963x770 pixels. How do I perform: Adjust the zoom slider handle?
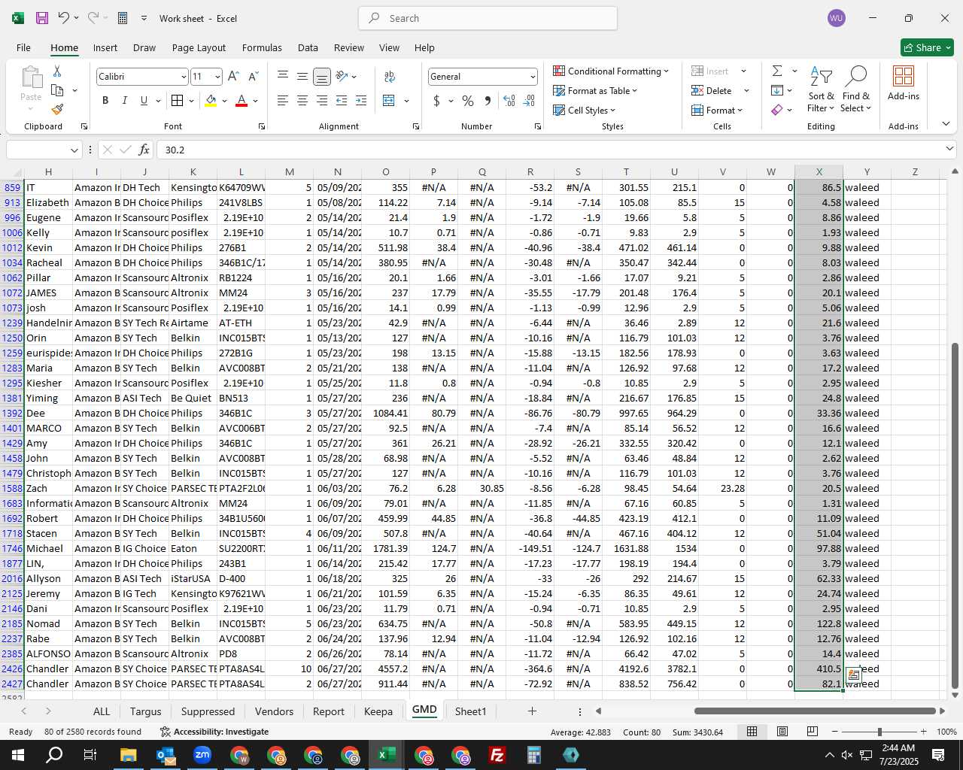point(879,732)
